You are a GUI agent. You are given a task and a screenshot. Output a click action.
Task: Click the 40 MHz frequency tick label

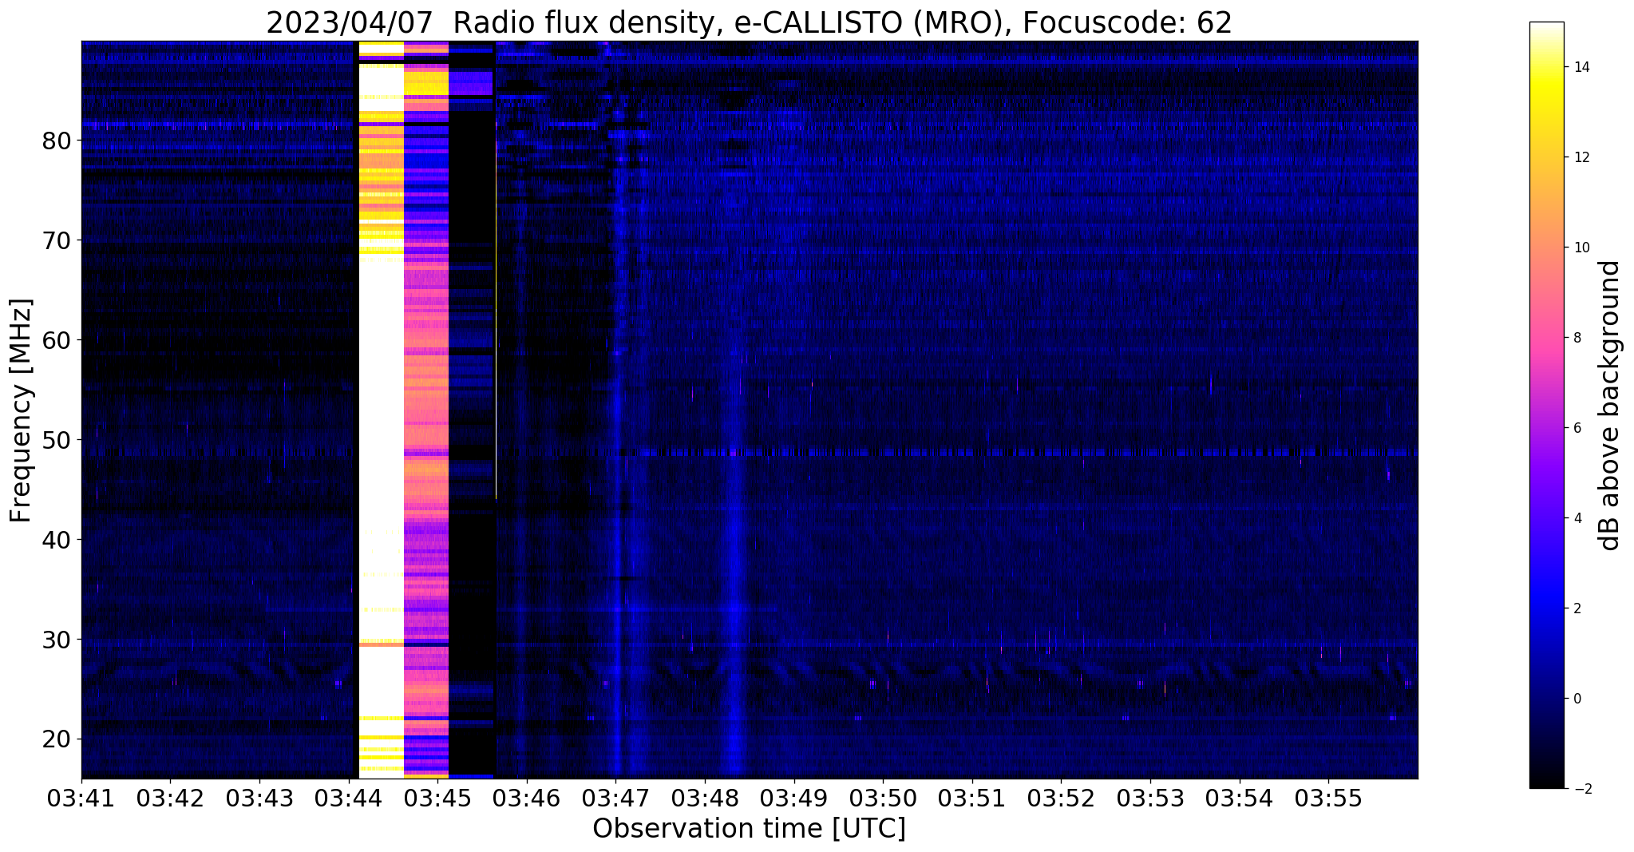(x=57, y=541)
